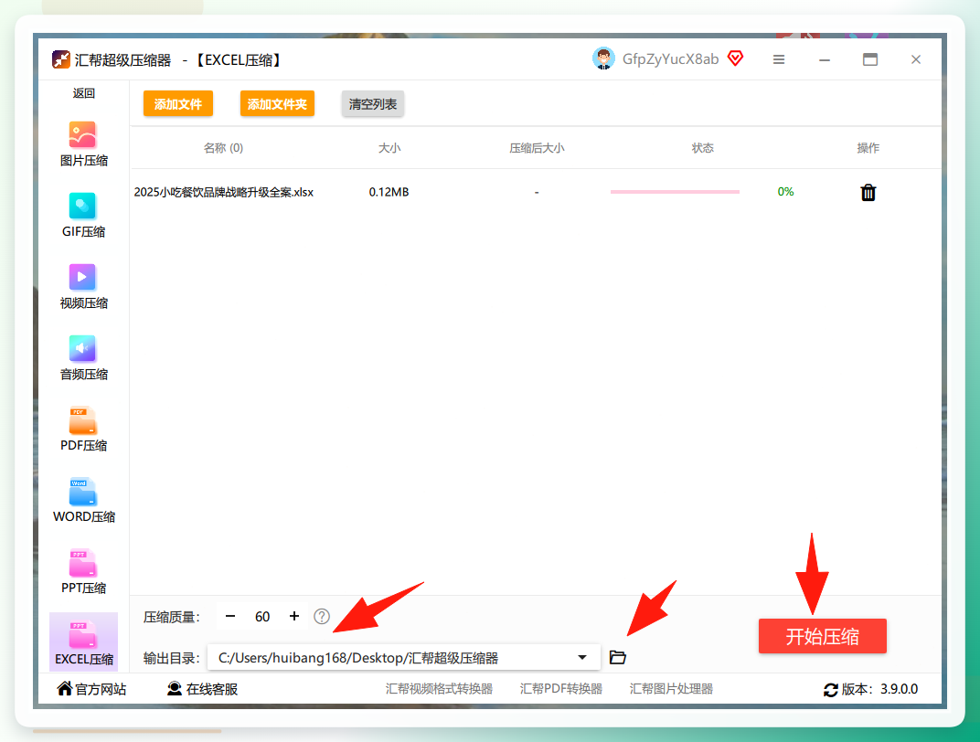Go back via 返回

tap(83, 93)
